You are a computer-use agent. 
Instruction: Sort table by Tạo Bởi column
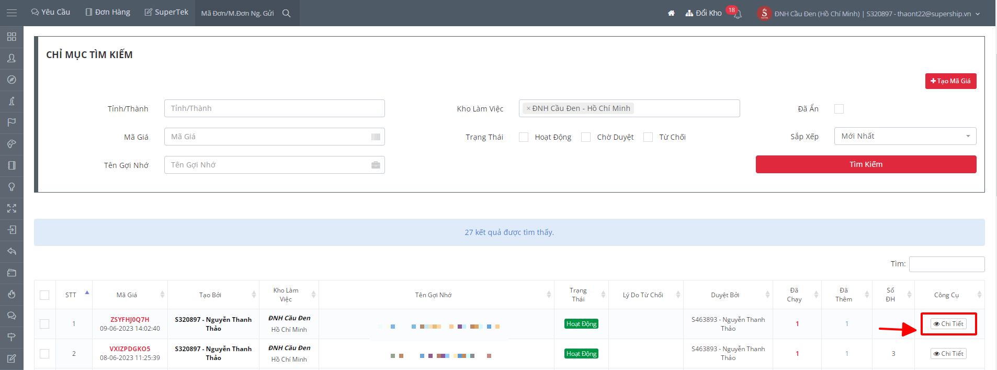pyautogui.click(x=213, y=295)
